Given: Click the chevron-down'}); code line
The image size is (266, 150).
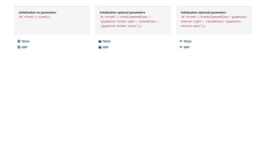Looking at the screenshot, I should [x=193, y=26].
